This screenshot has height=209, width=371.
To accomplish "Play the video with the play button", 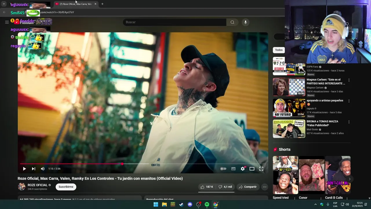I will click(x=24, y=169).
